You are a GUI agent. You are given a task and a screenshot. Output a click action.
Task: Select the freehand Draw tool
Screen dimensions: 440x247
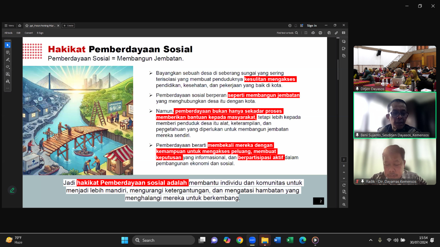pos(8,67)
